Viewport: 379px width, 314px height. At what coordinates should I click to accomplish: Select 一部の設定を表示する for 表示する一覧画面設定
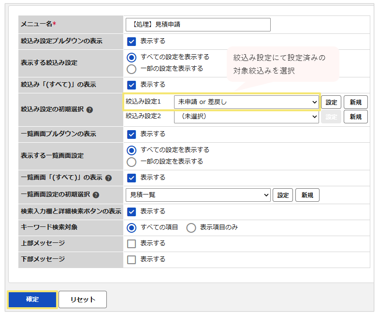pos(131,162)
